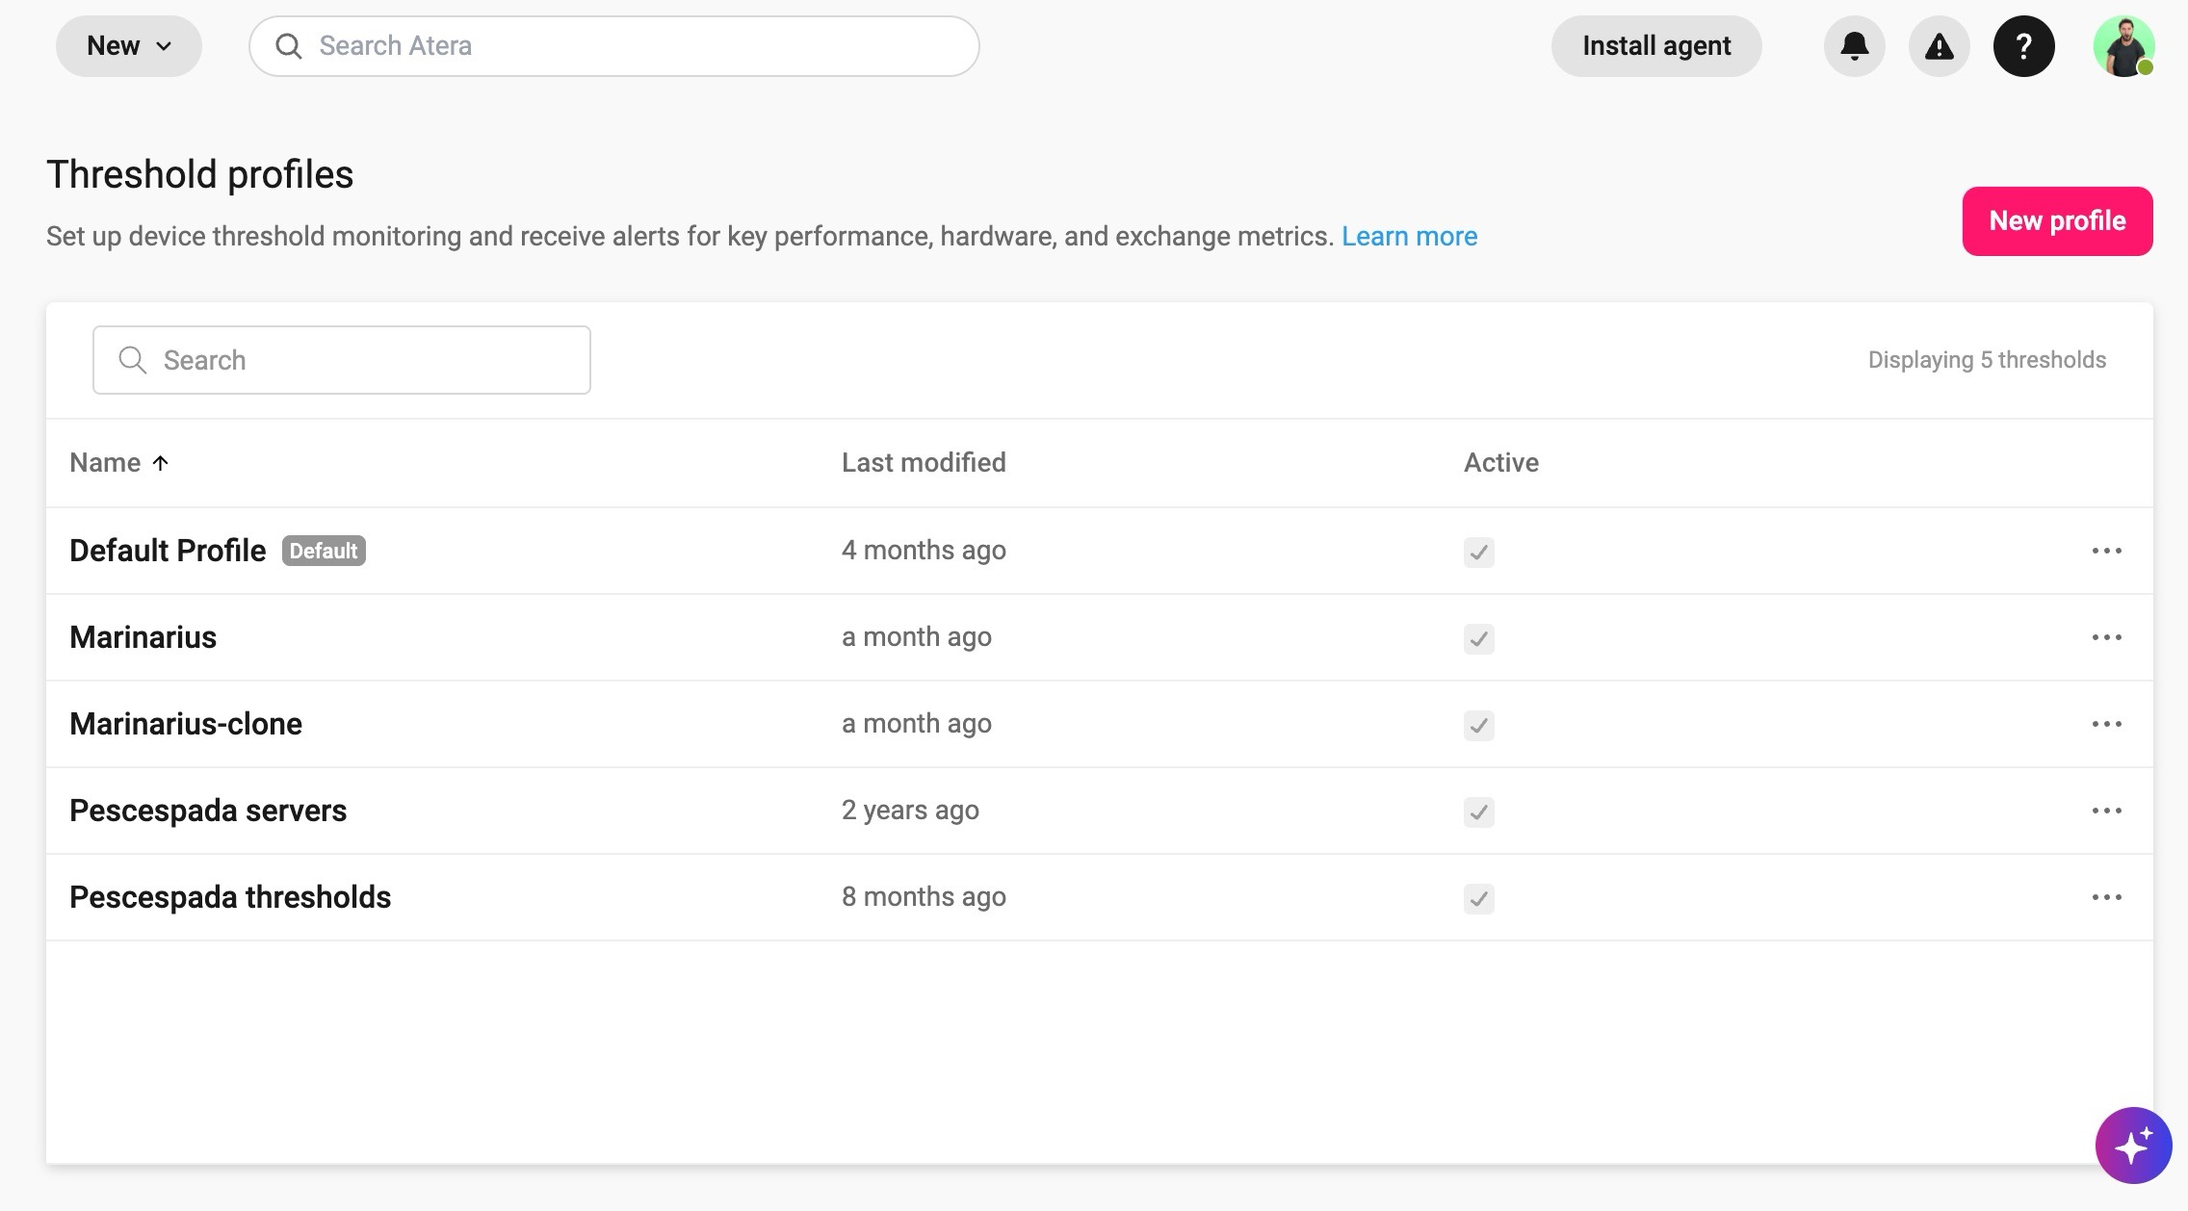The image size is (2188, 1211).
Task: Open more options for Pescespada thresholds
Action: (2106, 897)
